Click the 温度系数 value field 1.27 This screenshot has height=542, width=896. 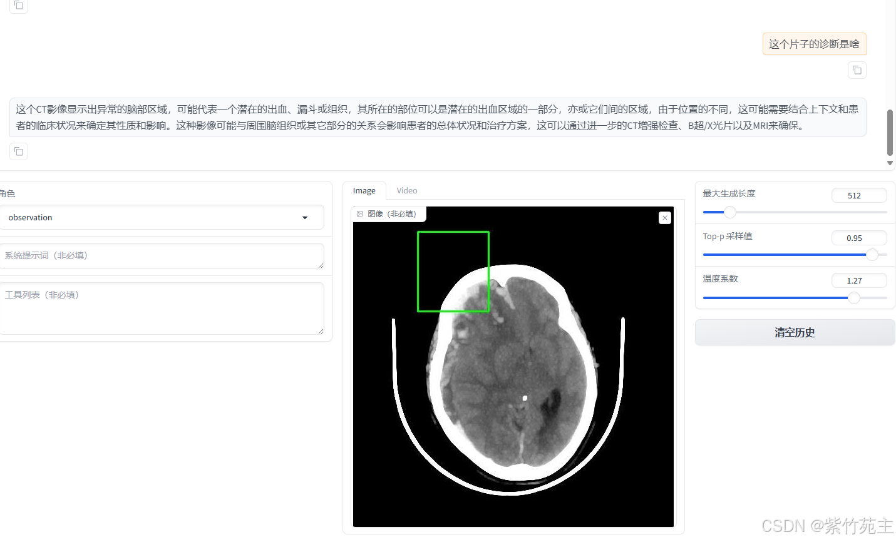[x=859, y=280]
